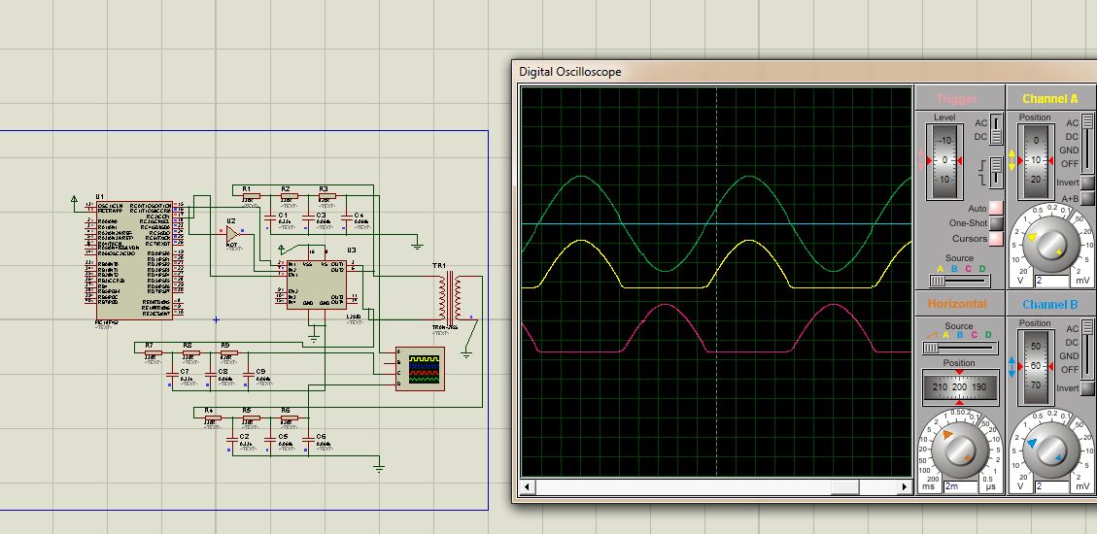Click oscilloscope scrollbar right arrow
The height and width of the screenshot is (534, 1097).
[x=905, y=486]
